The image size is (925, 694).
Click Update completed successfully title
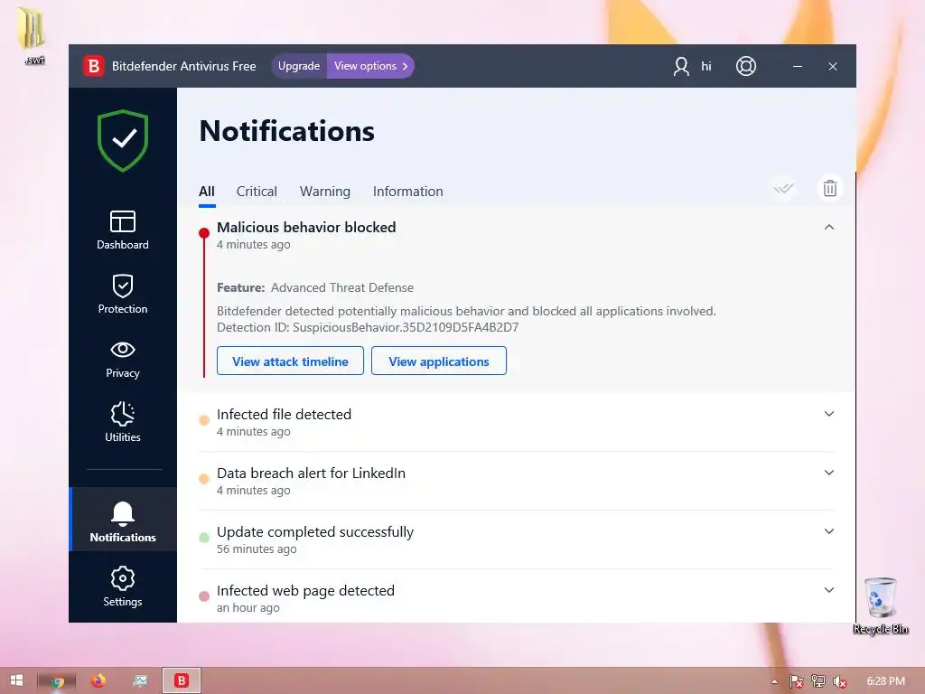315,532
